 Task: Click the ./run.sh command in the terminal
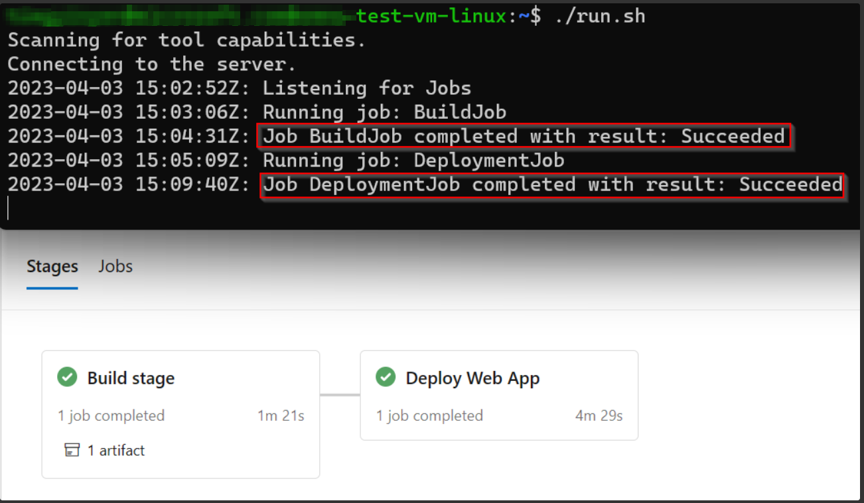click(x=600, y=16)
